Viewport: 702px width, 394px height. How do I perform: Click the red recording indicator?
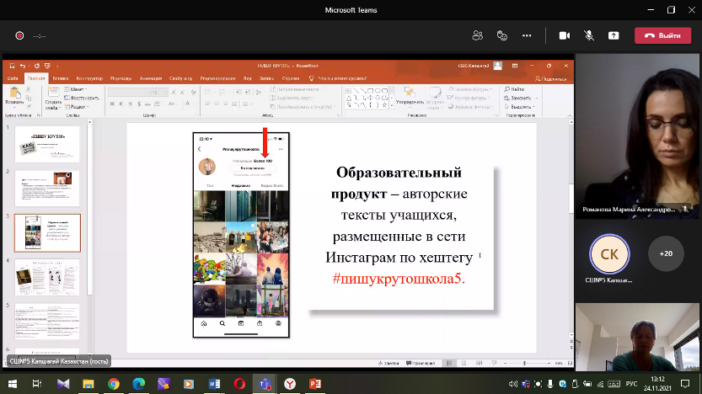[19, 36]
